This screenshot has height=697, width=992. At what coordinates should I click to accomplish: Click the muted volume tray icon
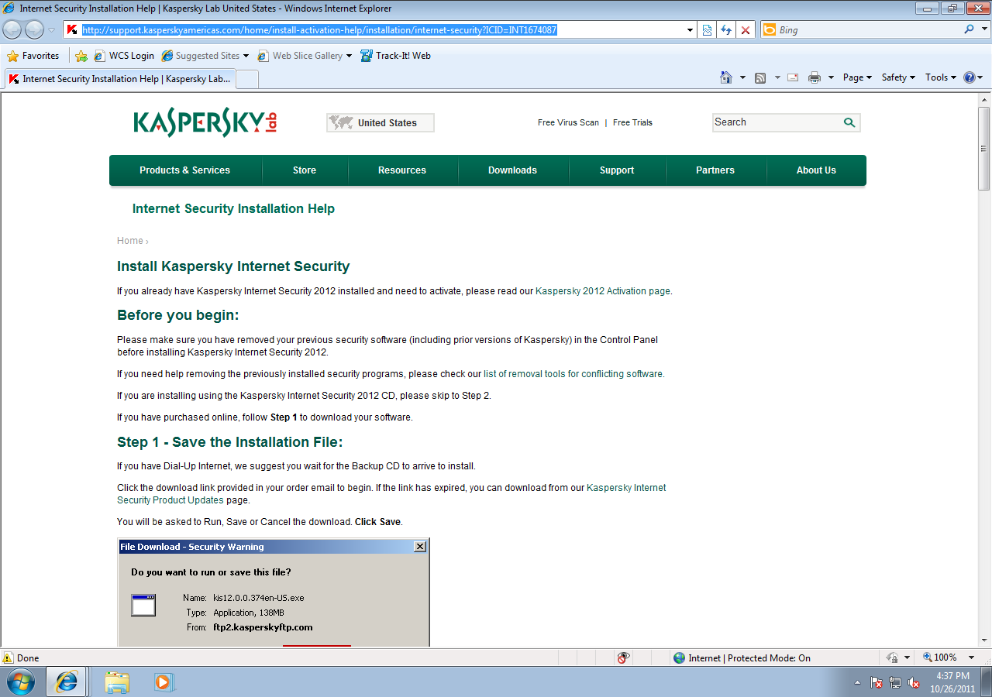914,682
